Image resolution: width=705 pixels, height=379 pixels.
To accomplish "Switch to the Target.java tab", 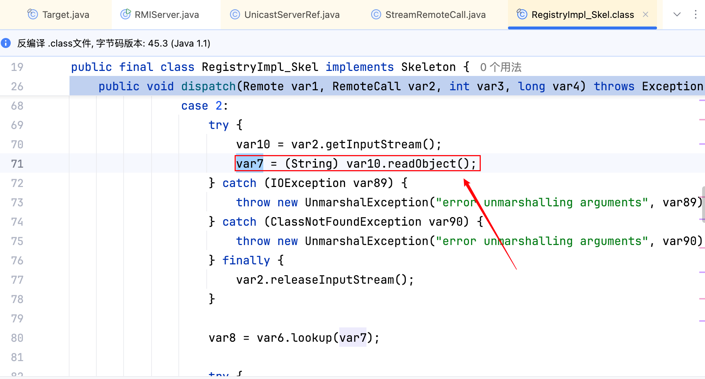I will [x=66, y=15].
